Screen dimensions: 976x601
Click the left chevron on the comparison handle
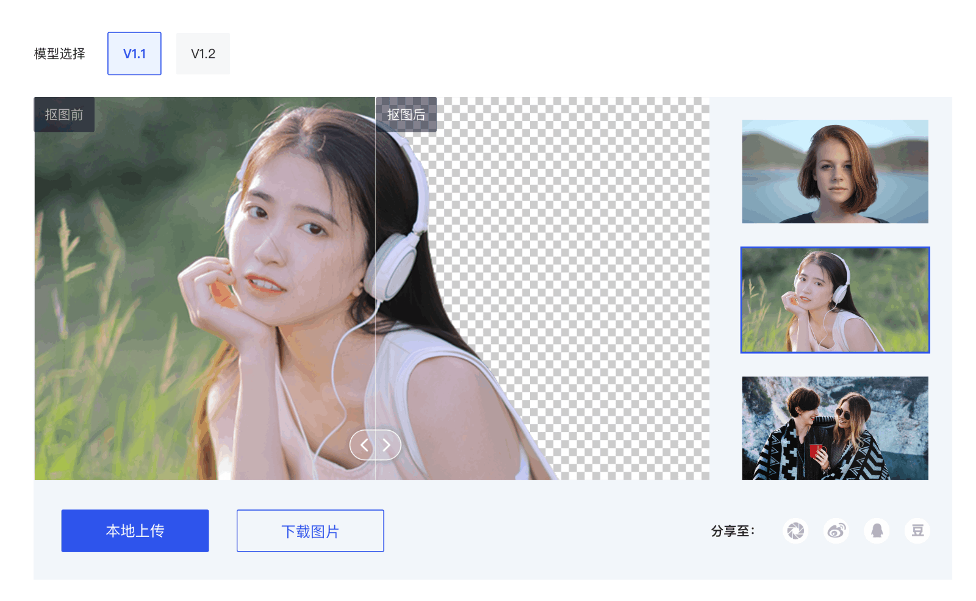click(365, 445)
